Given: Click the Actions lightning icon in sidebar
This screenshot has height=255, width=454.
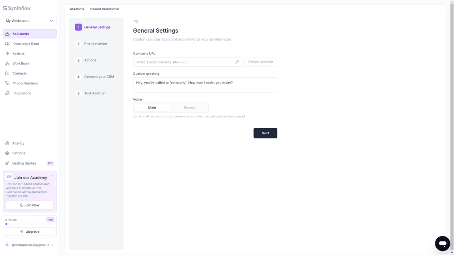Looking at the screenshot, I should [7, 54].
